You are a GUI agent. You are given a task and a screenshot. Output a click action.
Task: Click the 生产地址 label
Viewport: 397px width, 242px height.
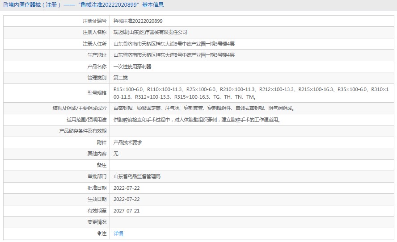[x=97, y=55]
